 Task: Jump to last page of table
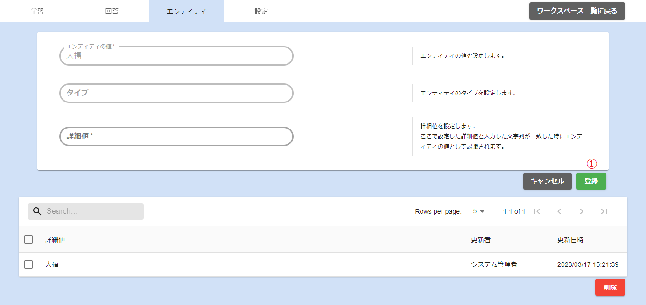(604, 211)
